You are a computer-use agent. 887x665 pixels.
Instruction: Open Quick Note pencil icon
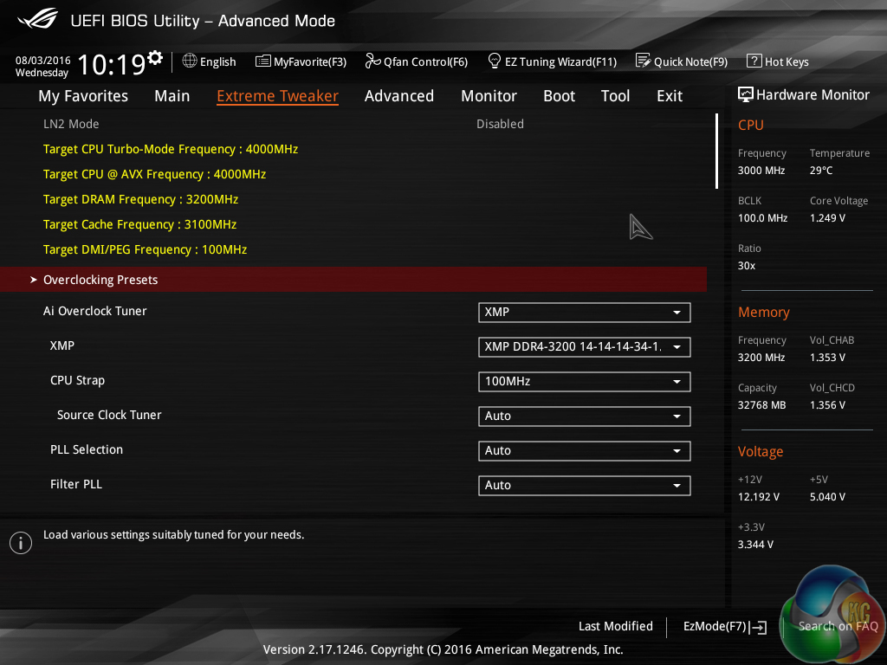[x=644, y=61]
